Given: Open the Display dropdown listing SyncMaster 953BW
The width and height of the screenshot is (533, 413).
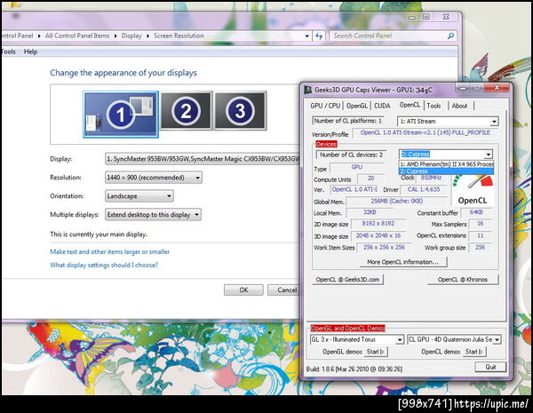Looking at the screenshot, I should point(203,159).
